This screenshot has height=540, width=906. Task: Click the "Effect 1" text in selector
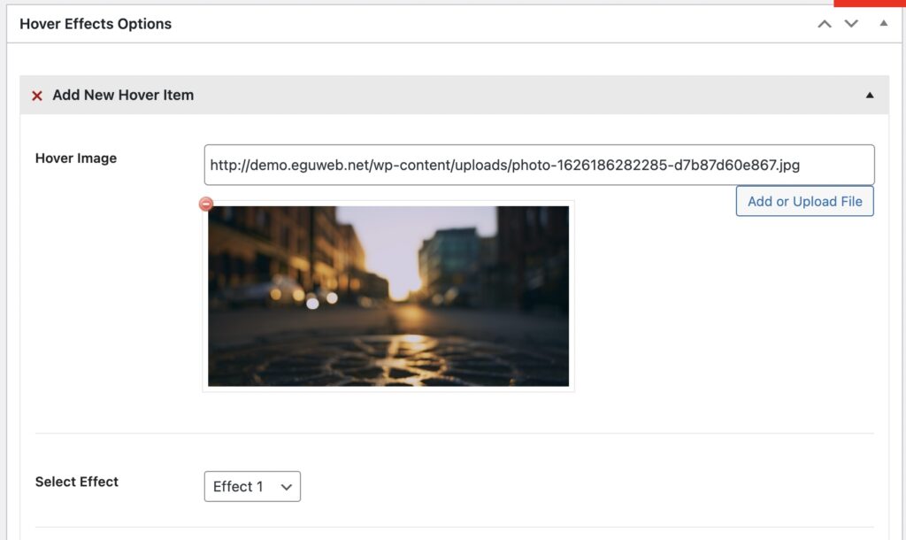point(238,487)
